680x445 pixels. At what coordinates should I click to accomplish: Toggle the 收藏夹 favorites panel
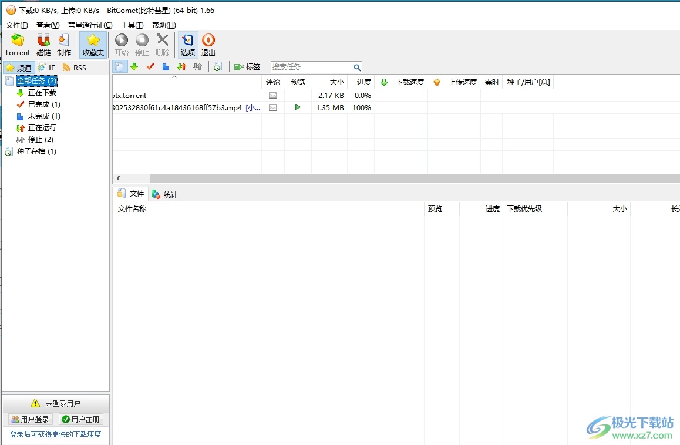click(x=93, y=45)
